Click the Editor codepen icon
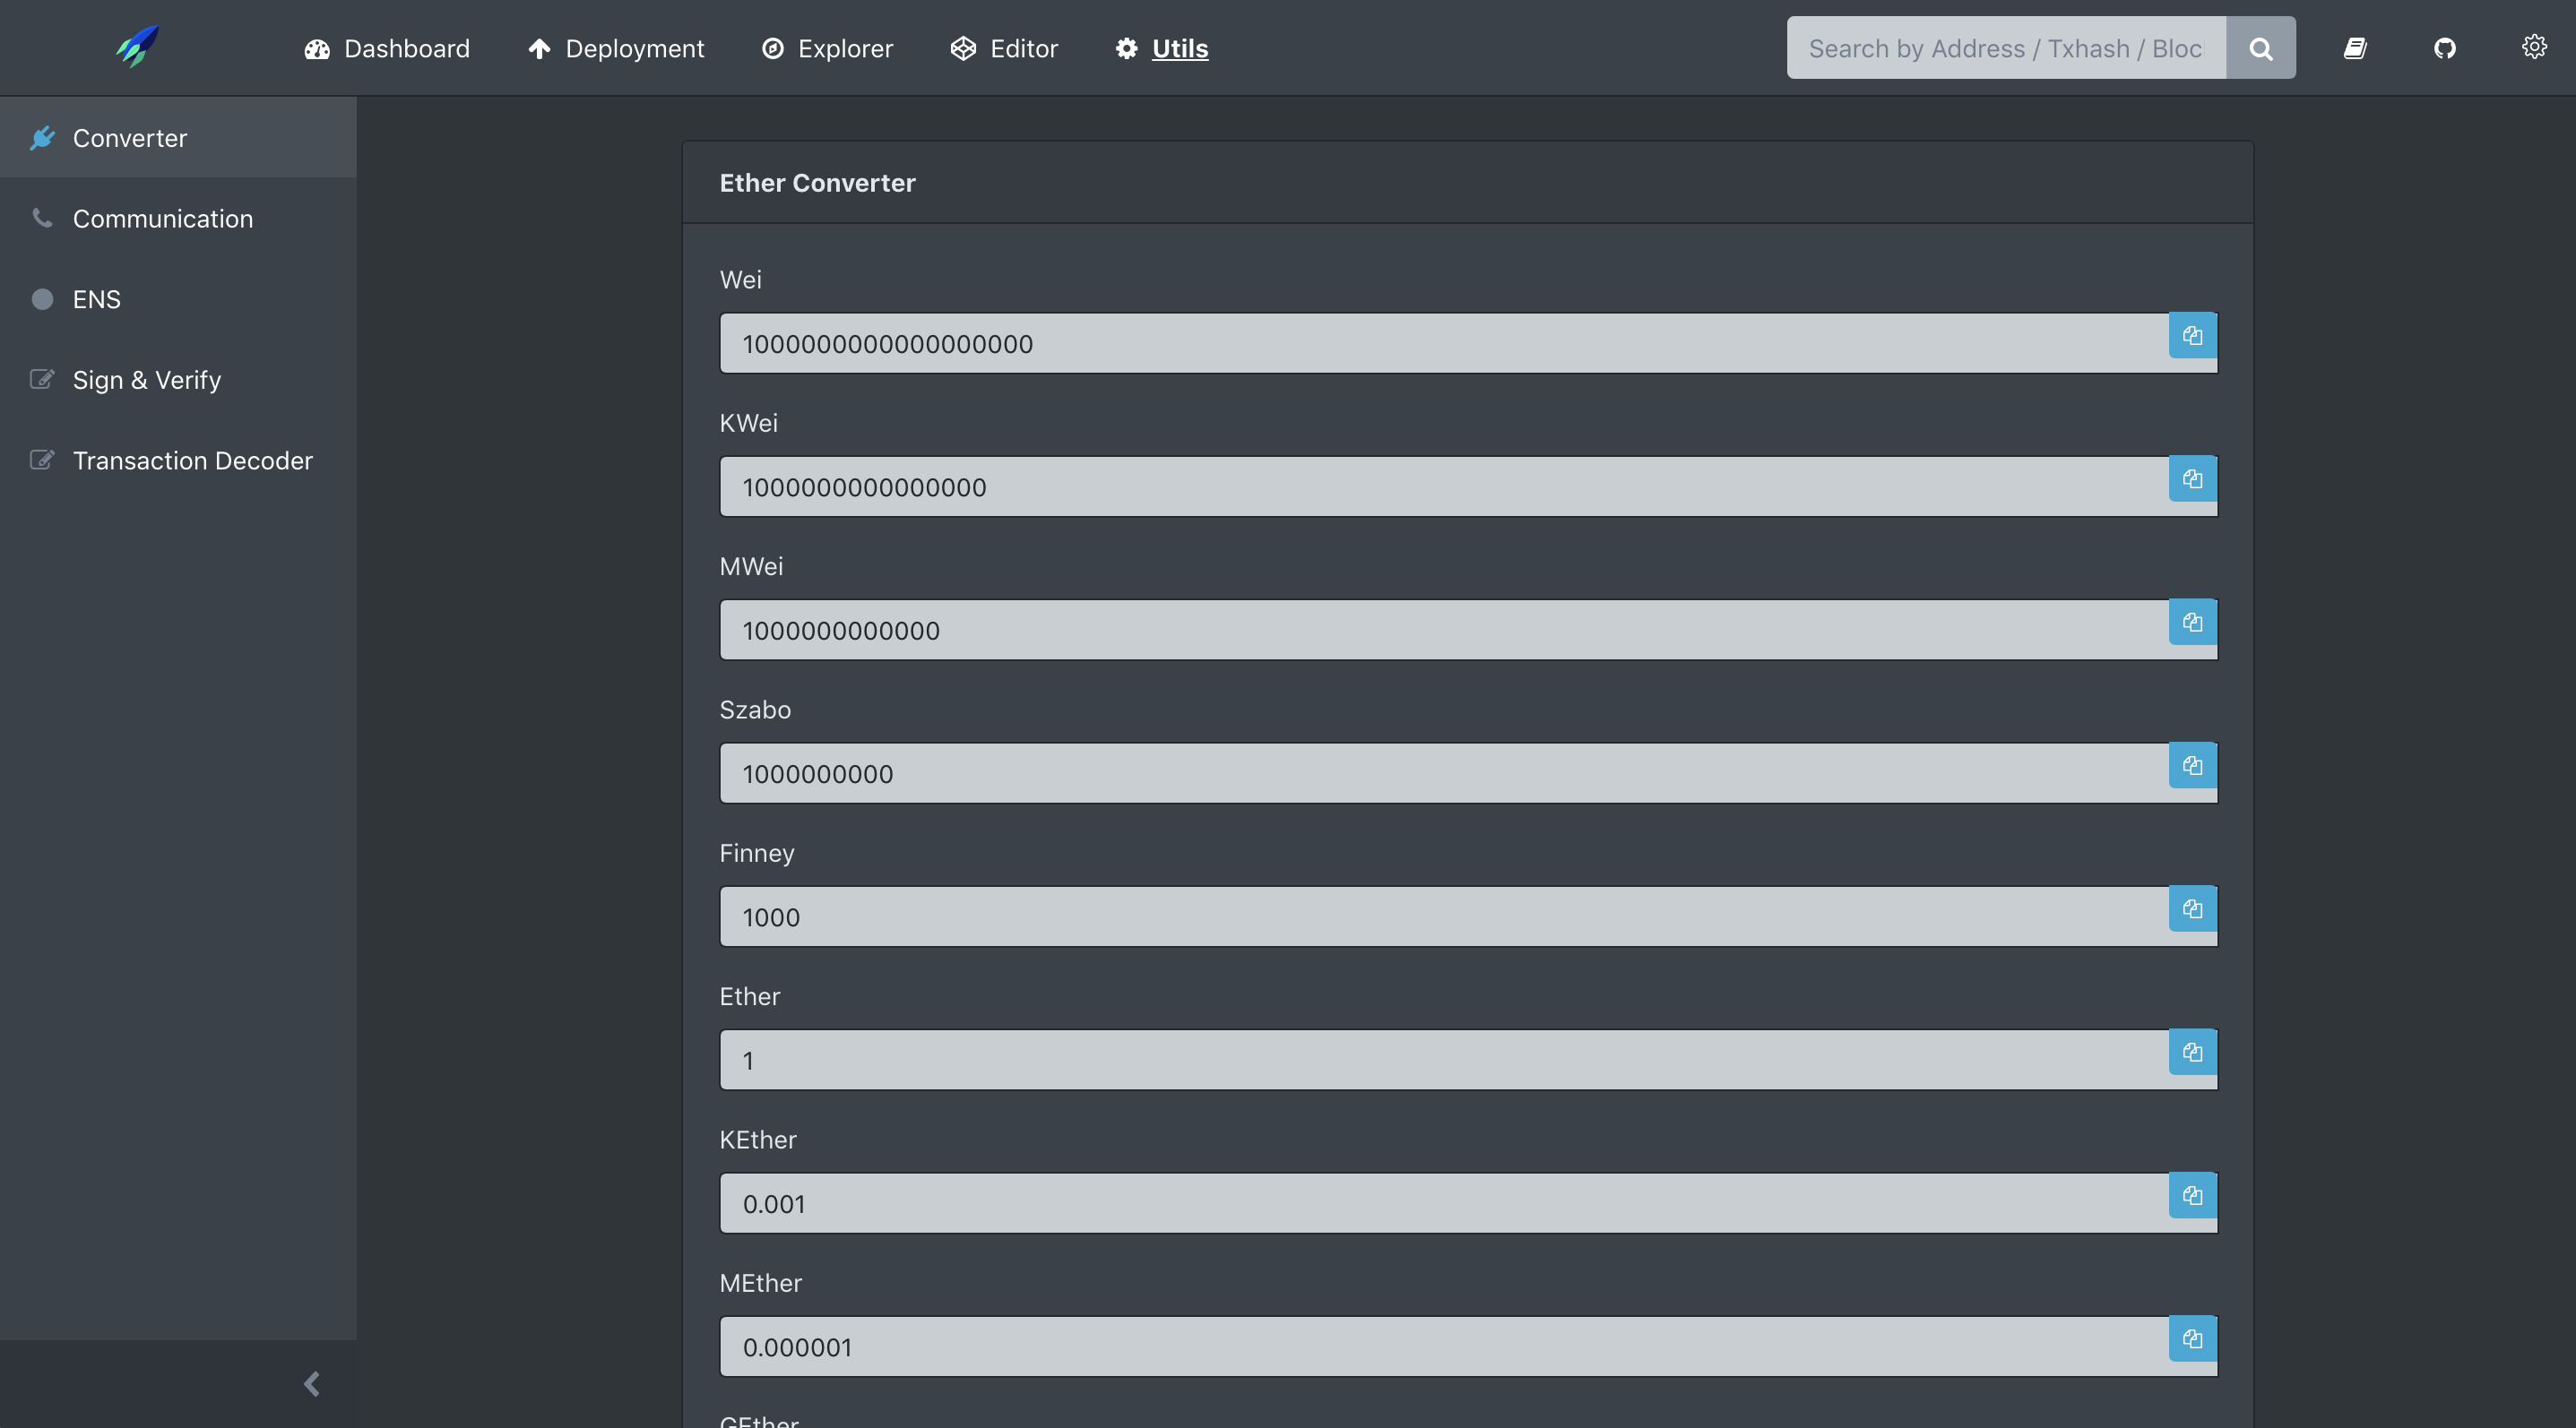Screen dimensions: 2576x1428 pos(963,49)
